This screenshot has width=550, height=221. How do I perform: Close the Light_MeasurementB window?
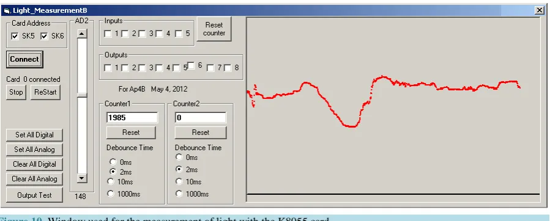tap(540, 10)
